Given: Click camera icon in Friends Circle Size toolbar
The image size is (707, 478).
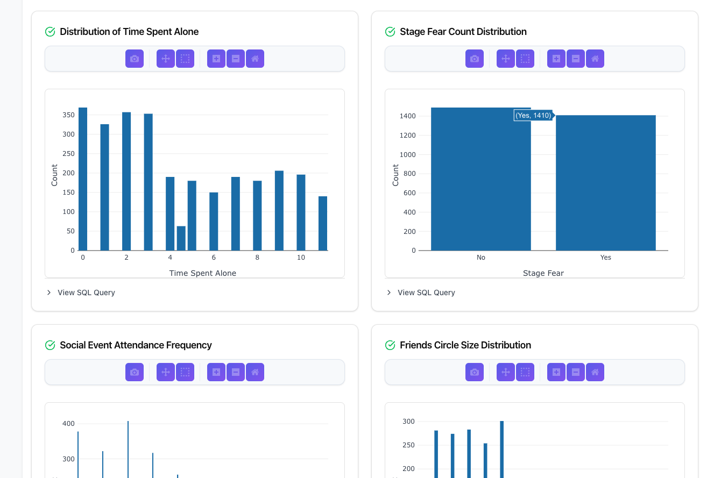Looking at the screenshot, I should (475, 372).
